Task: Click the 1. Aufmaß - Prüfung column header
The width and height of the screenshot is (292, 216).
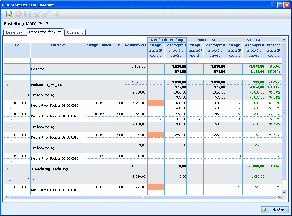Action: pos(167,40)
